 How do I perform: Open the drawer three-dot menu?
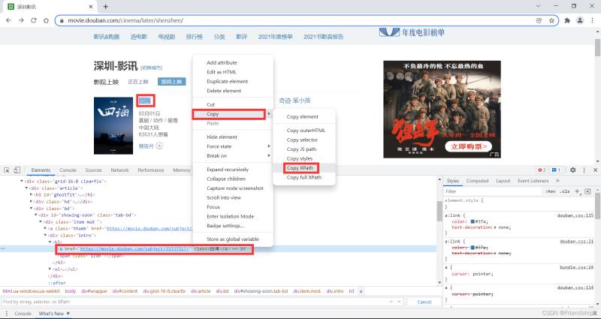point(7,313)
